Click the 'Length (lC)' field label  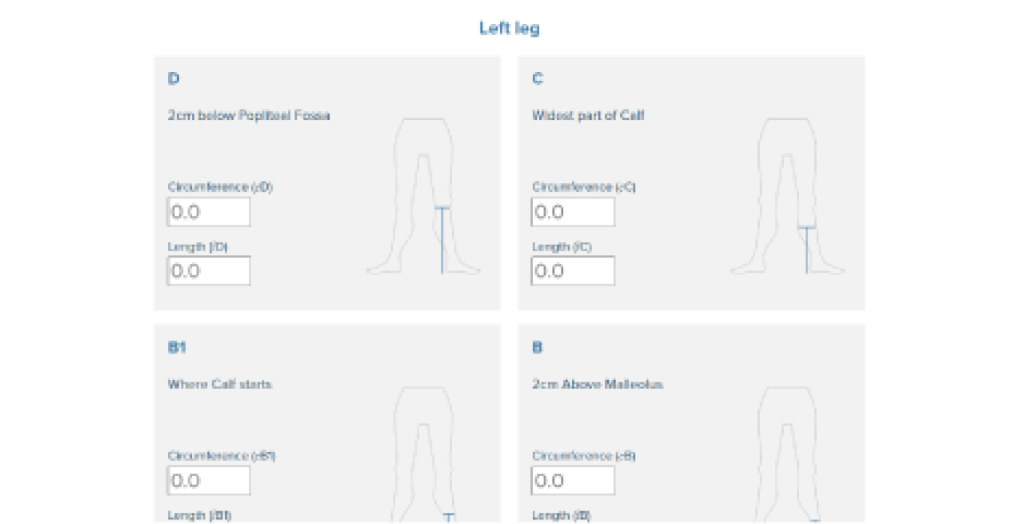click(562, 246)
